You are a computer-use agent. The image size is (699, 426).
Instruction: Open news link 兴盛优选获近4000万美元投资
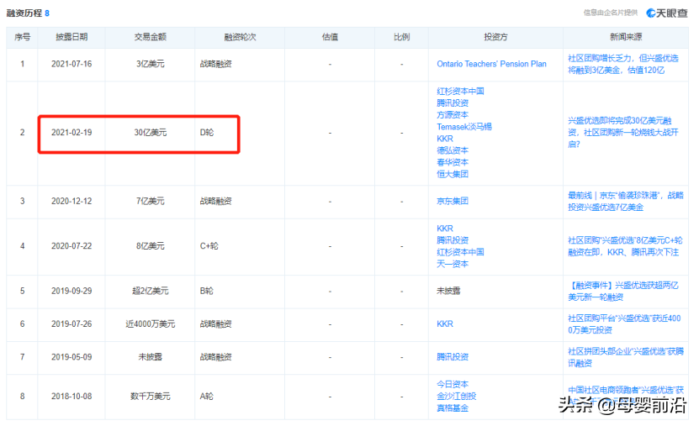pyautogui.click(x=624, y=324)
